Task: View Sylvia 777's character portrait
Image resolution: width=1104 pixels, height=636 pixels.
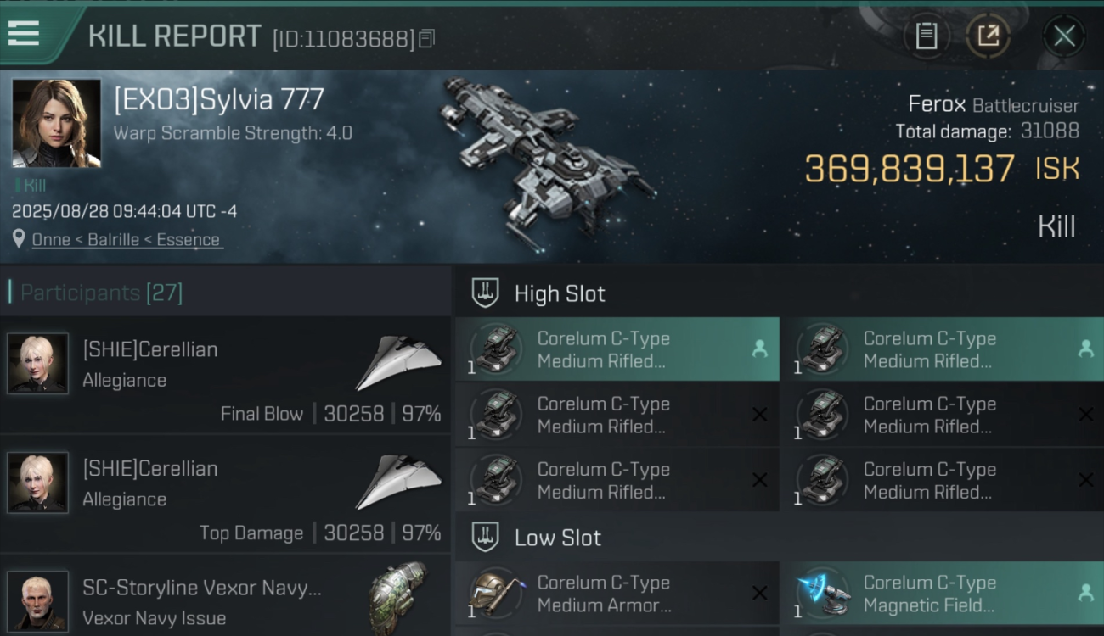Action: 56,123
